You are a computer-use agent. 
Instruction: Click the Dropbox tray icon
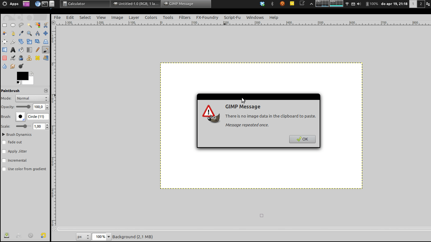262,4
